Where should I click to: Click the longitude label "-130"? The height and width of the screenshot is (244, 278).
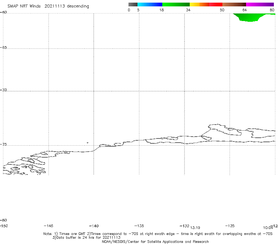click(184, 226)
